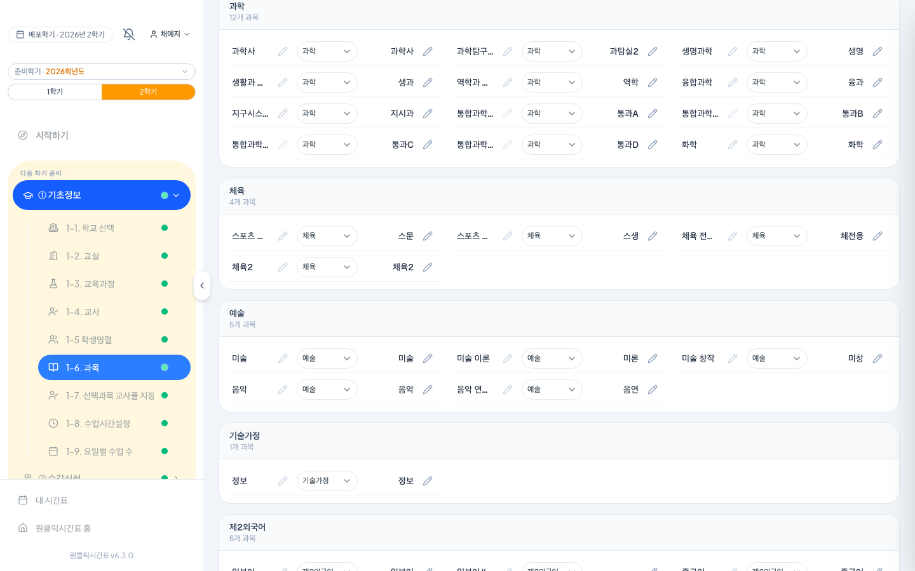The height and width of the screenshot is (571, 915).
Task: Open the 예술 group dropdown for 미술 창작
Action: (776, 358)
